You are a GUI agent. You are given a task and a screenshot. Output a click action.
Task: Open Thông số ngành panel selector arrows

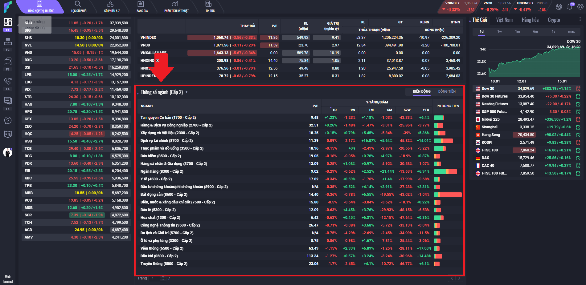tap(186, 92)
